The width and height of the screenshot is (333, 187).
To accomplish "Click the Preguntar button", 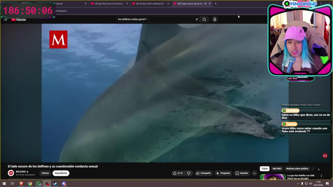I will click(223, 173).
